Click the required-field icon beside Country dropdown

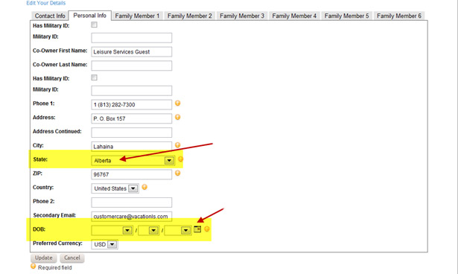pos(144,187)
